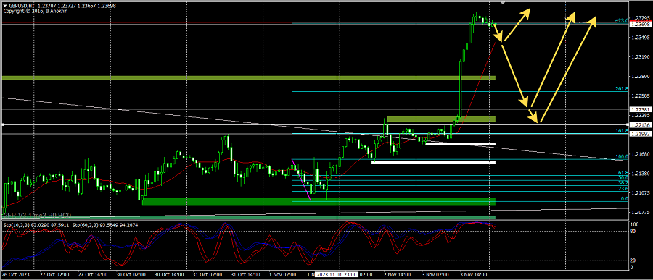Select the current price label 1.23698
The image size is (653, 280).
tap(641, 25)
